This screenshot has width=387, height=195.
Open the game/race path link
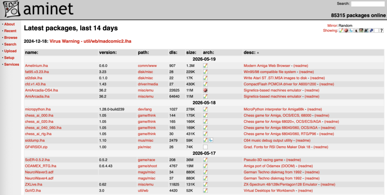click(x=147, y=160)
